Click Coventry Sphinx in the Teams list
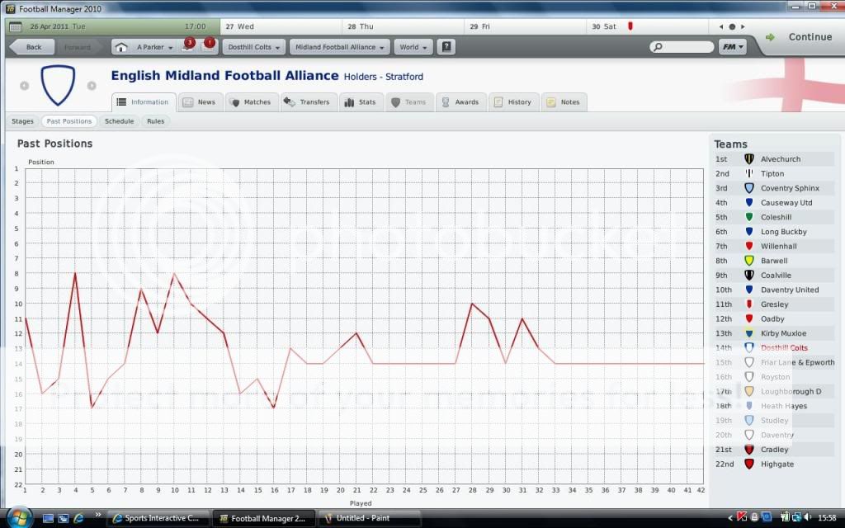845x528 pixels. tap(790, 188)
